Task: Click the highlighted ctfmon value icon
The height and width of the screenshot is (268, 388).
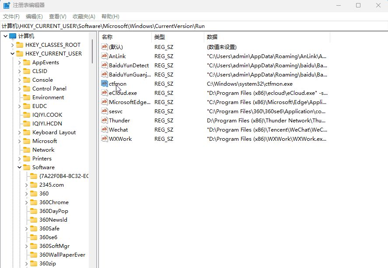Action: 105,84
